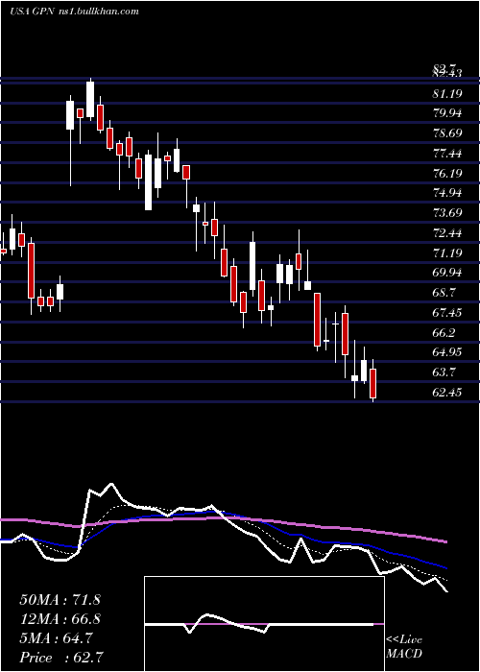Viewport: 480px width, 672px height.
Task: Click the USA GPN ns1.bullkhan.com header text
Action: (74, 12)
